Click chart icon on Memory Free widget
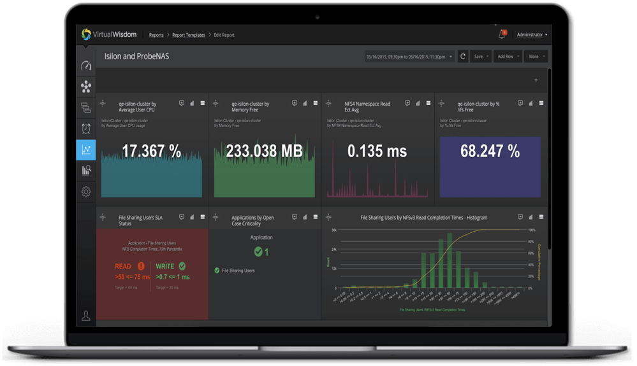Image resolution: width=637 pixels, height=366 pixels. click(305, 103)
